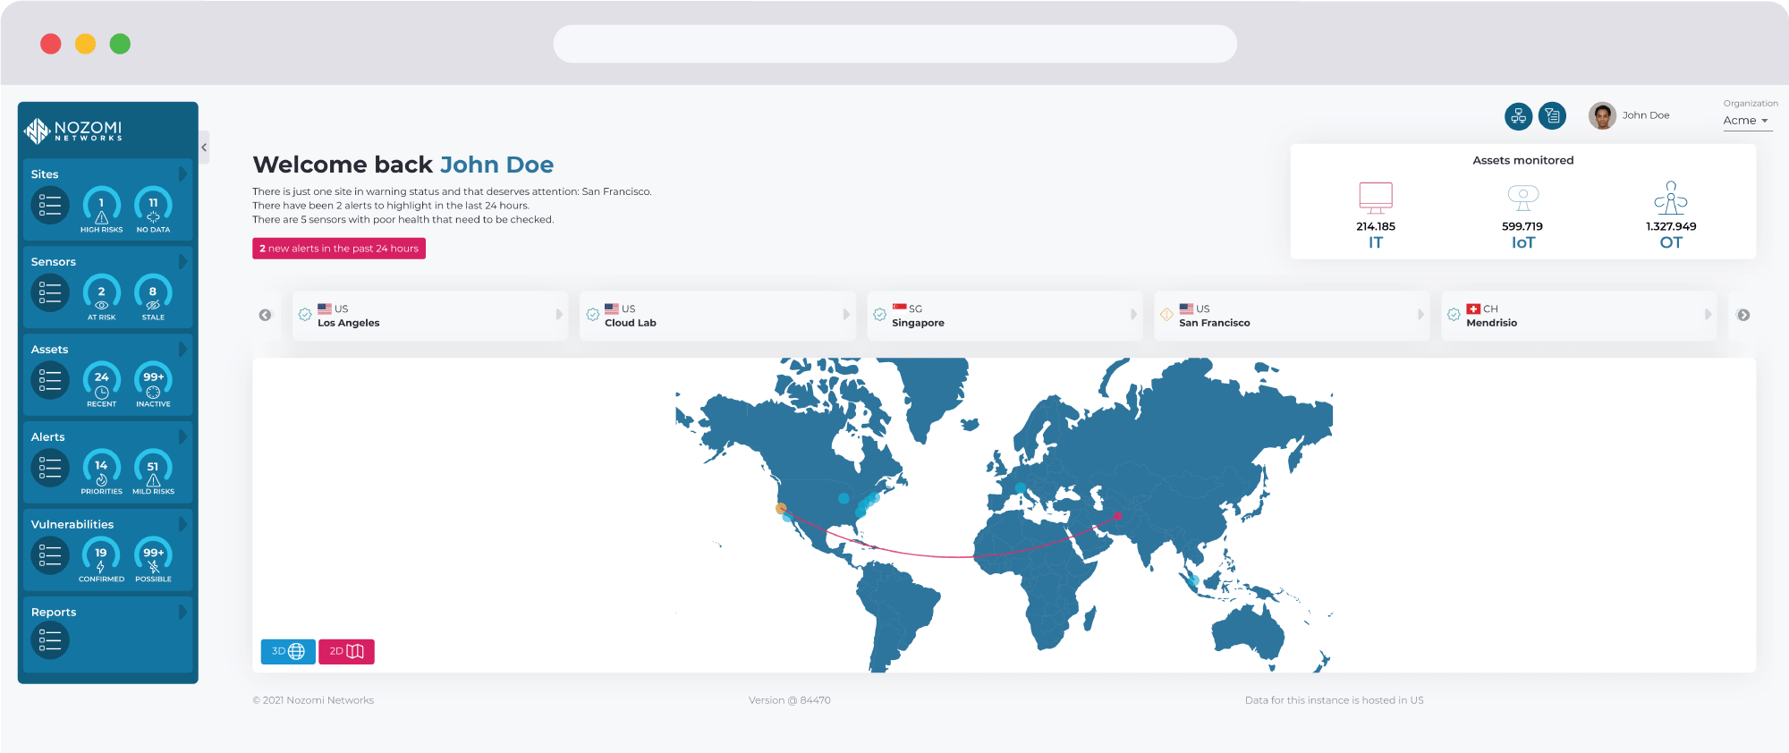Open the Recent assets gauge
1789x753 pixels.
tap(102, 382)
